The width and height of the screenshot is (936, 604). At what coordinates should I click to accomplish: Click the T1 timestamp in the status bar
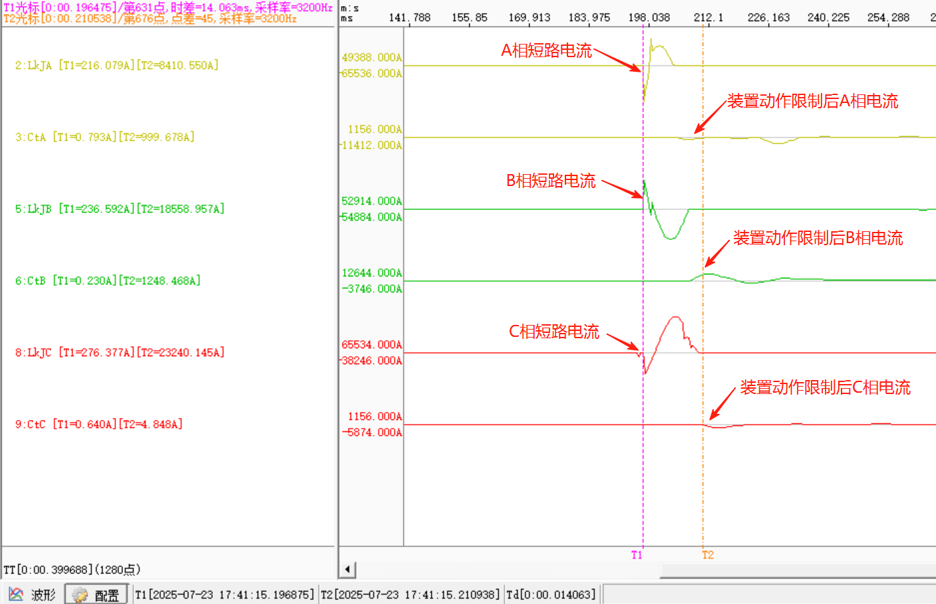click(225, 595)
